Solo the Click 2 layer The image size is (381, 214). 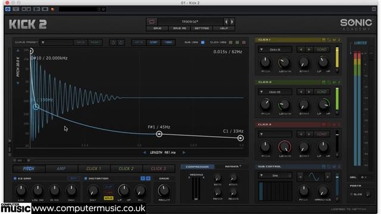pos(339,82)
